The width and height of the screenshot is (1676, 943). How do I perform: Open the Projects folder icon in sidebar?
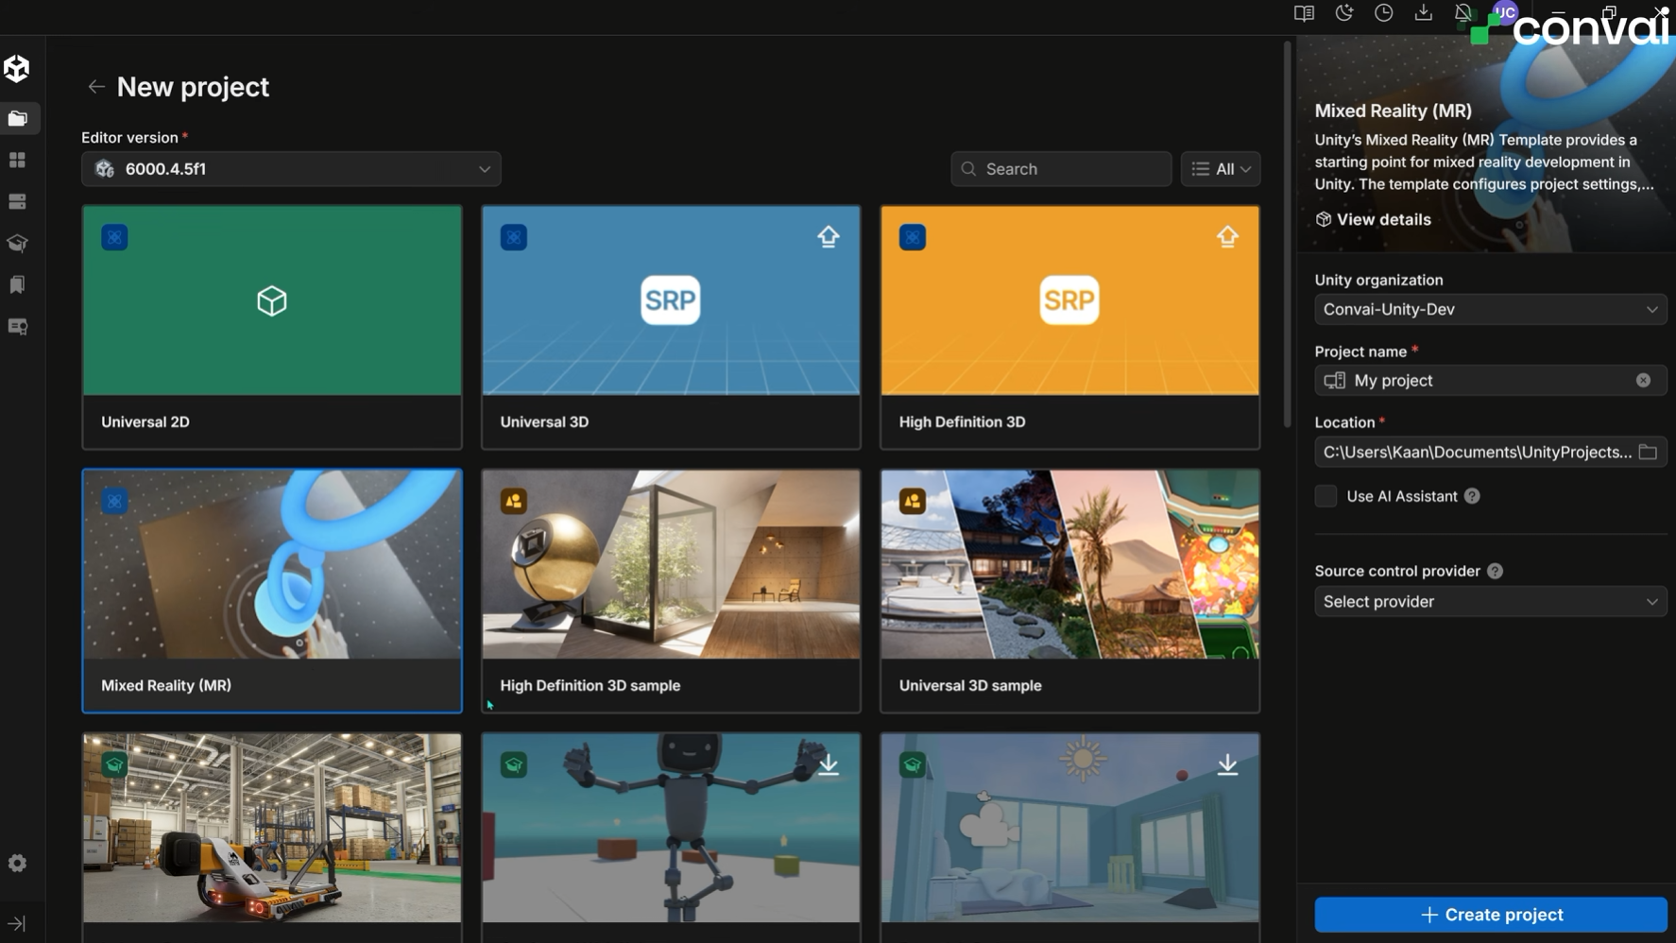18,118
